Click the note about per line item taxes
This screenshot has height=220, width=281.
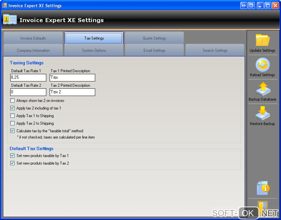pos(56,137)
